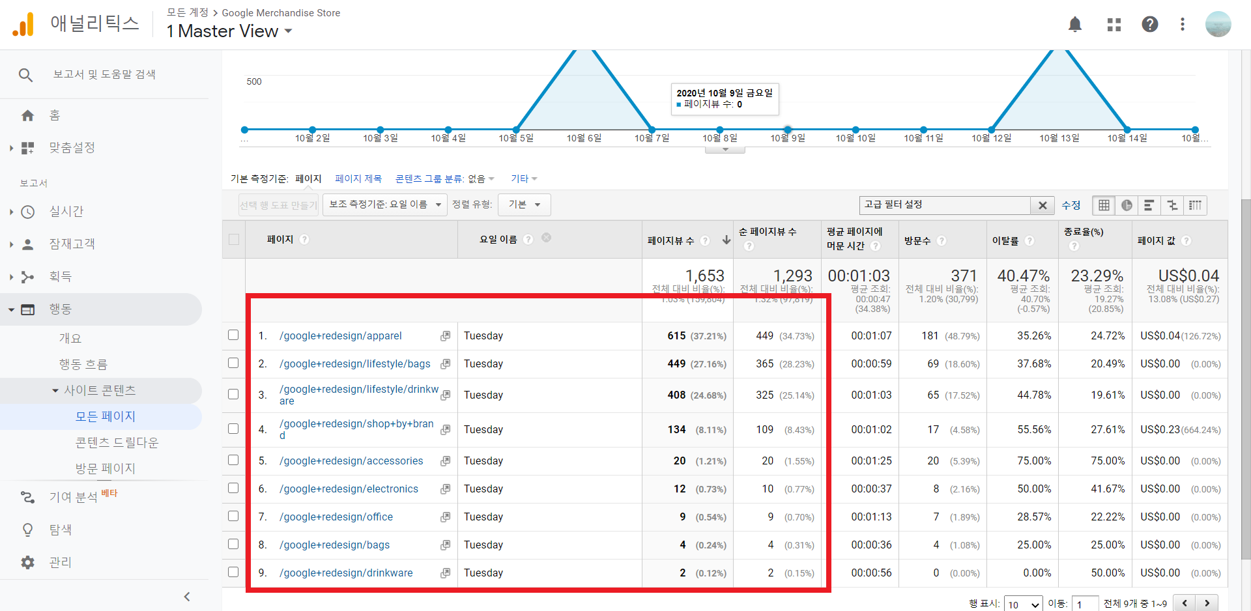Click the advanced filter input field

click(945, 205)
